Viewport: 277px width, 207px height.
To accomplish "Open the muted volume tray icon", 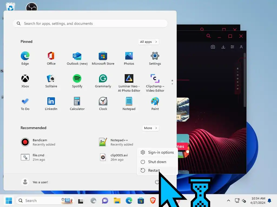I will point(244,201).
